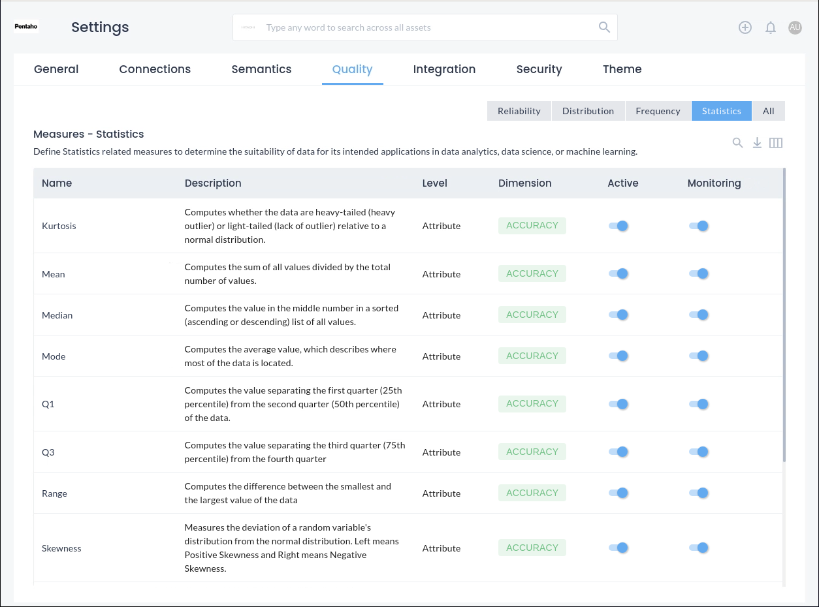
Task: Open the AU user avatar menu
Action: click(x=795, y=27)
